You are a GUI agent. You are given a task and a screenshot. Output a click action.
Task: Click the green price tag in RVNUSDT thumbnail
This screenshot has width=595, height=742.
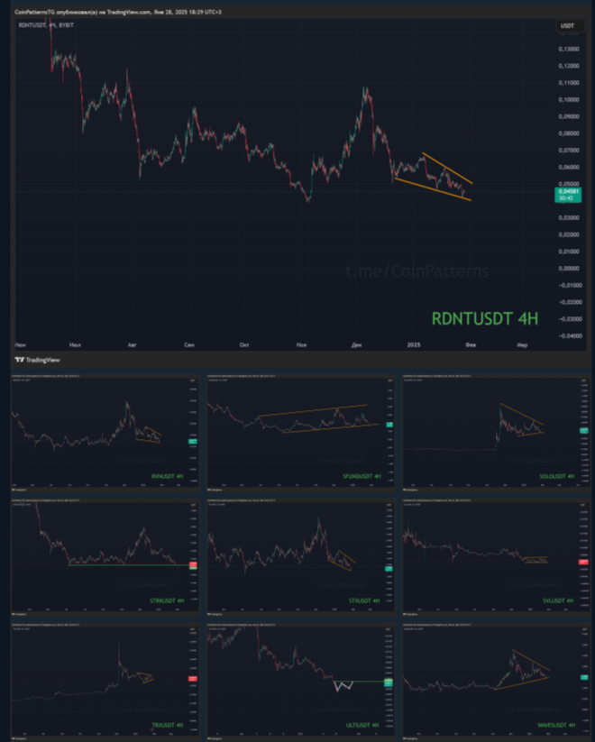tap(193, 442)
